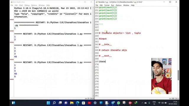
Task: Open Run menu in the editor
Action: (x=113, y=5)
